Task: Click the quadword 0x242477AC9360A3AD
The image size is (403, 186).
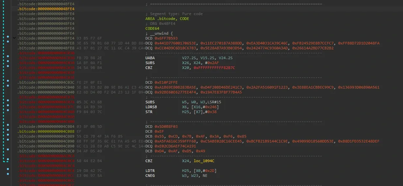Action: point(267,48)
